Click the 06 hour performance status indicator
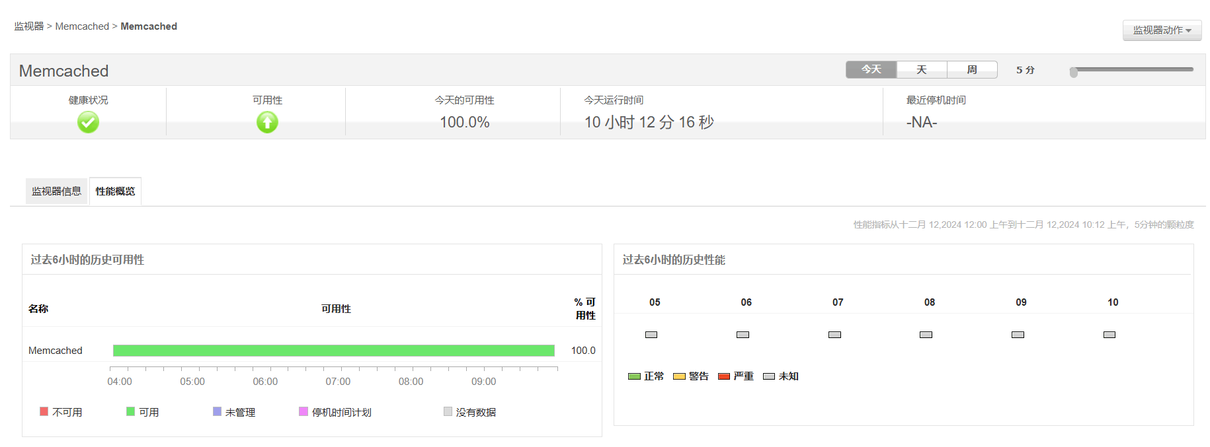Image resolution: width=1210 pixels, height=447 pixels. pyautogui.click(x=743, y=335)
